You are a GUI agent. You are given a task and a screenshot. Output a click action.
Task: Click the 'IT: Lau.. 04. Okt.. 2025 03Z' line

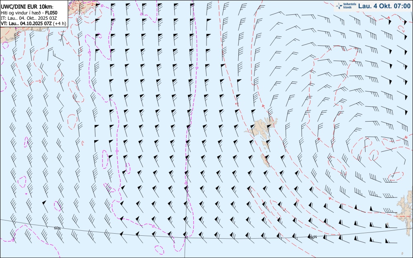coord(29,18)
